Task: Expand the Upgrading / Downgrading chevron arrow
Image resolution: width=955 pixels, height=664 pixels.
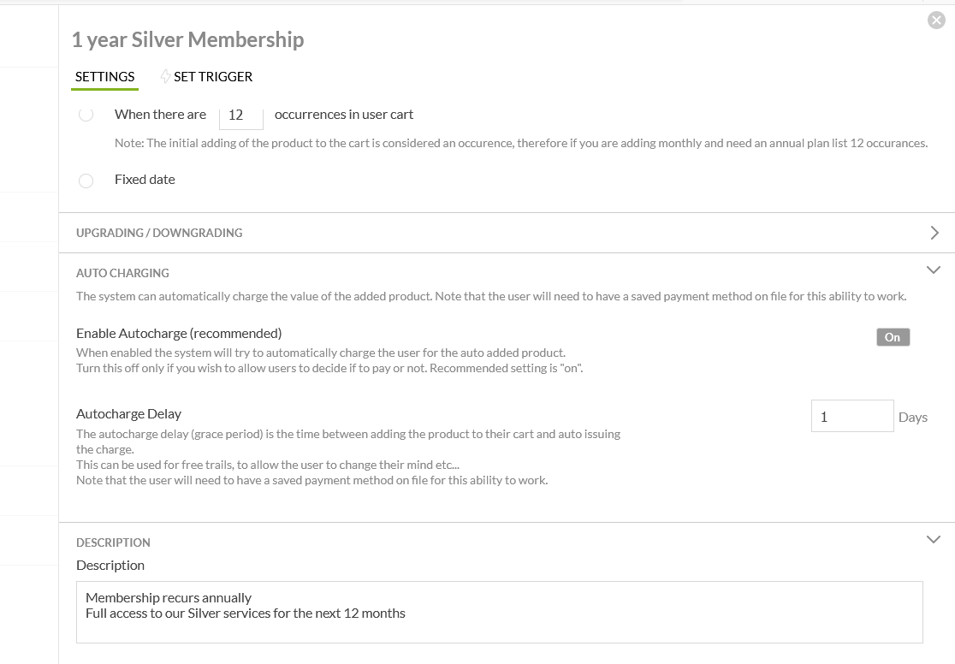Action: coord(934,233)
